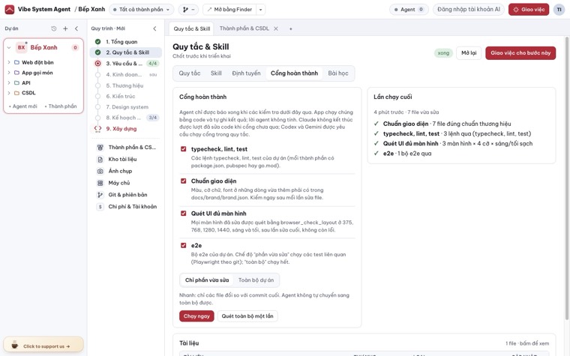The image size is (570, 356).
Task: Select the Cổng hoàn thành sub-tab
Action: (x=294, y=73)
